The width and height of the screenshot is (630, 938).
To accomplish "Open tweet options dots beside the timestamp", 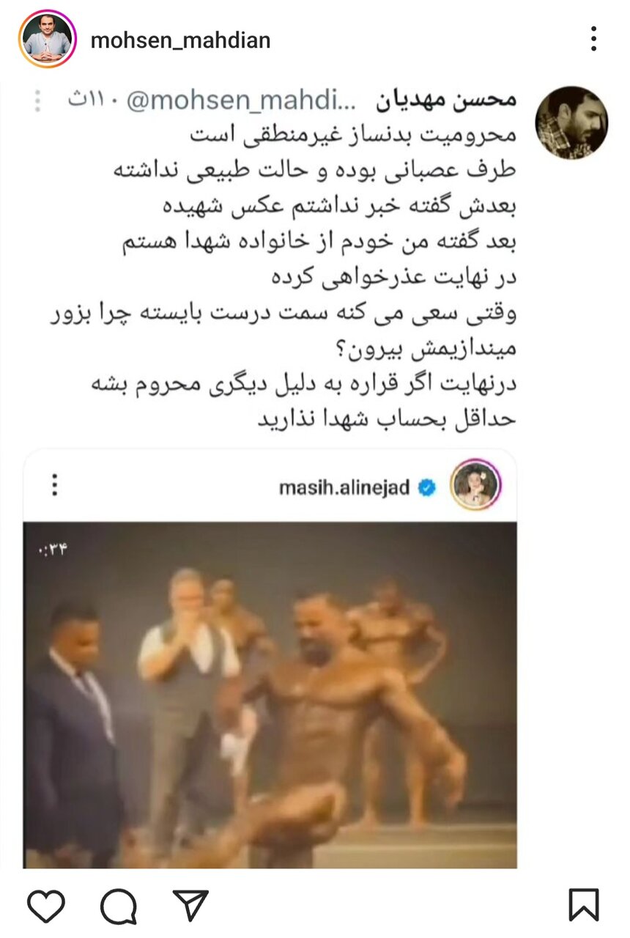I will pyautogui.click(x=37, y=100).
